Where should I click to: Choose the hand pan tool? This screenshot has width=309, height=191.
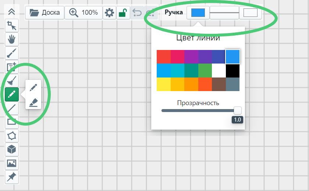click(12, 39)
